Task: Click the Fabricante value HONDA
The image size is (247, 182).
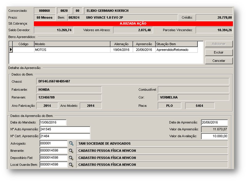Action: pos(69,89)
